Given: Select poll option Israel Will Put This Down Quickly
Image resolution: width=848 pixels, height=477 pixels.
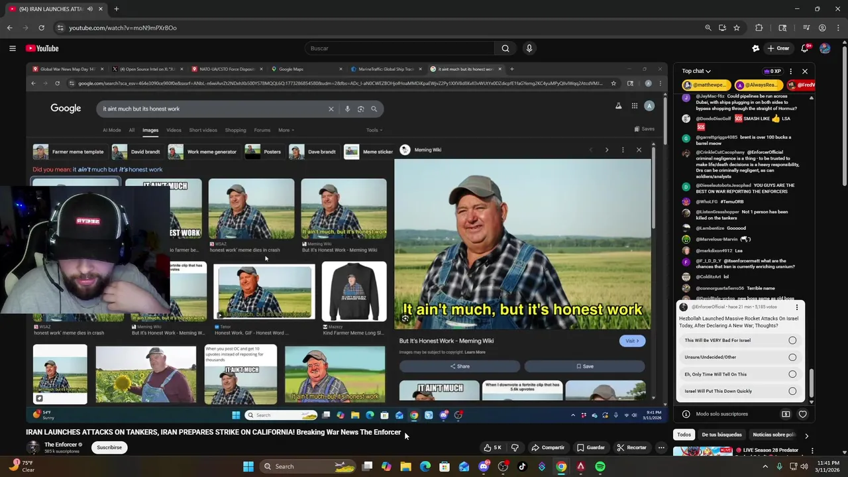Looking at the screenshot, I should coord(740,391).
